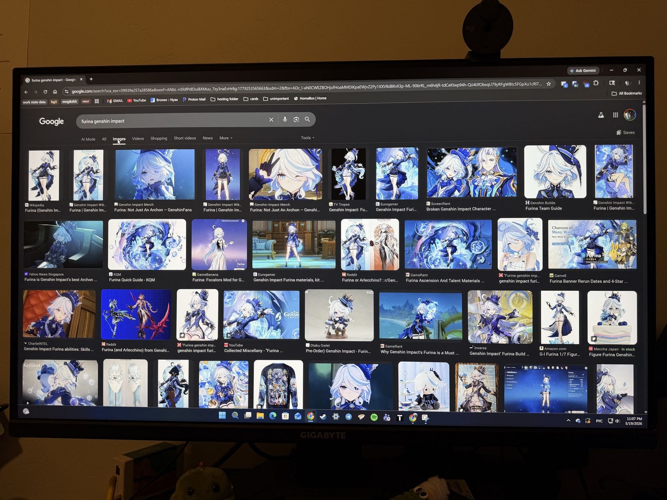This screenshot has height=500, width=667.
Task: Submit search with the magnifying glass icon
Action: pyautogui.click(x=307, y=119)
